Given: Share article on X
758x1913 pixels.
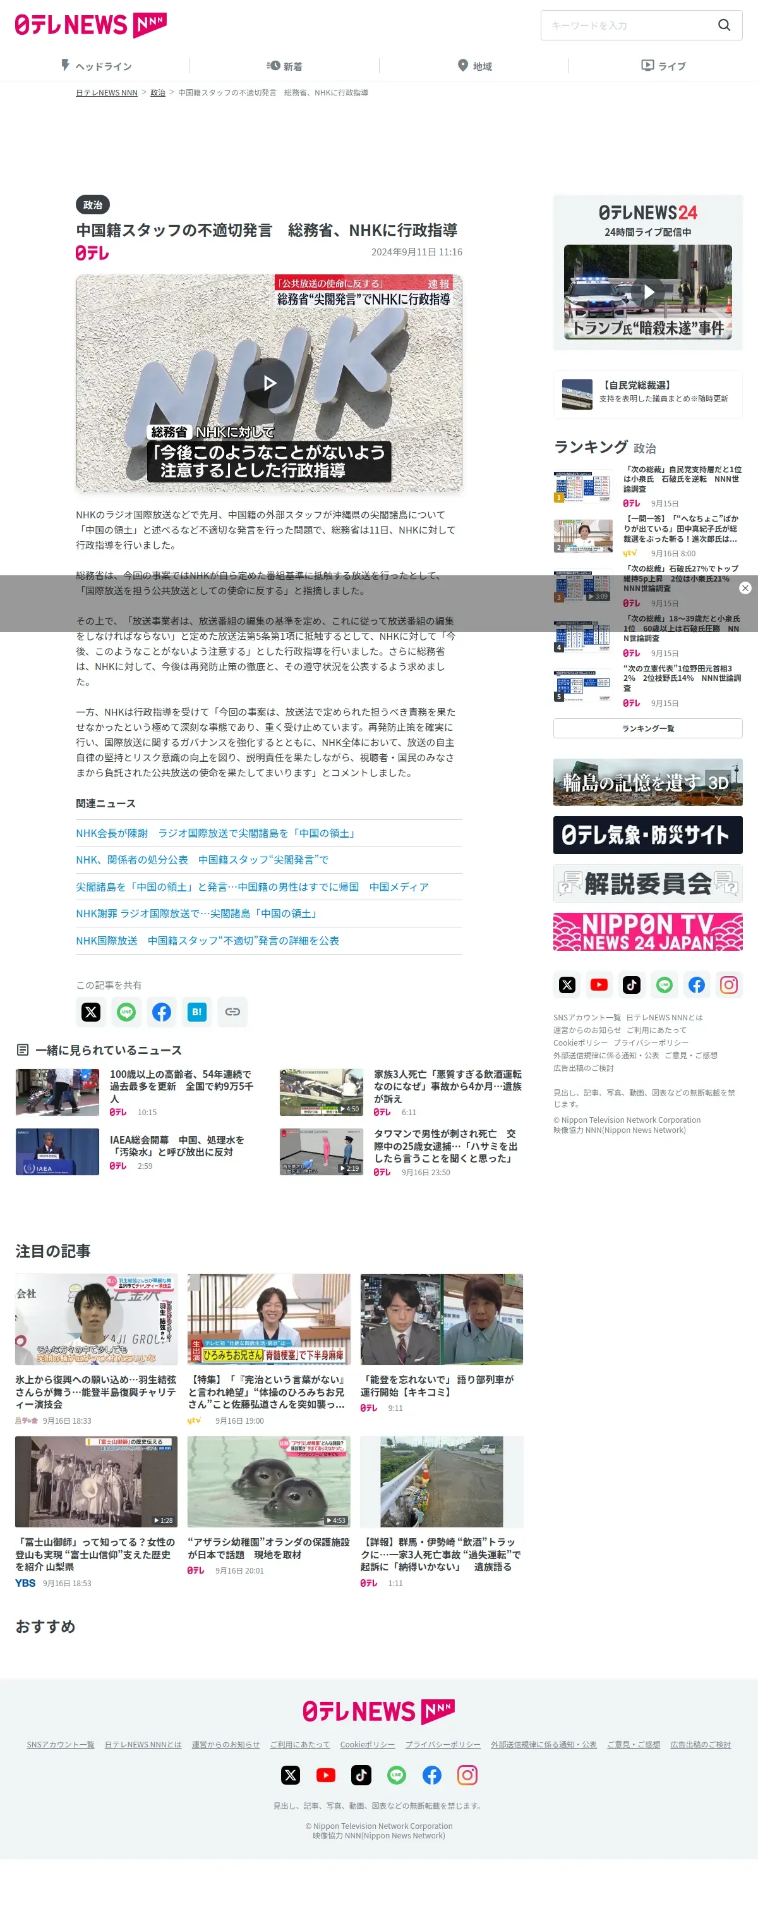Looking at the screenshot, I should coord(91,1012).
